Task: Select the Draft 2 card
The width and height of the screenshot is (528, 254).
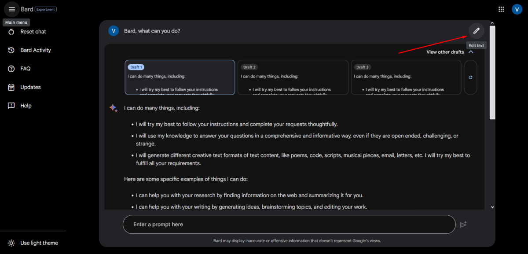Action: click(x=293, y=77)
